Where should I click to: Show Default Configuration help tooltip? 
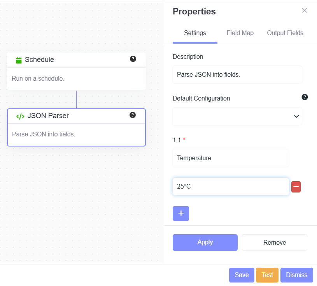pos(305,97)
